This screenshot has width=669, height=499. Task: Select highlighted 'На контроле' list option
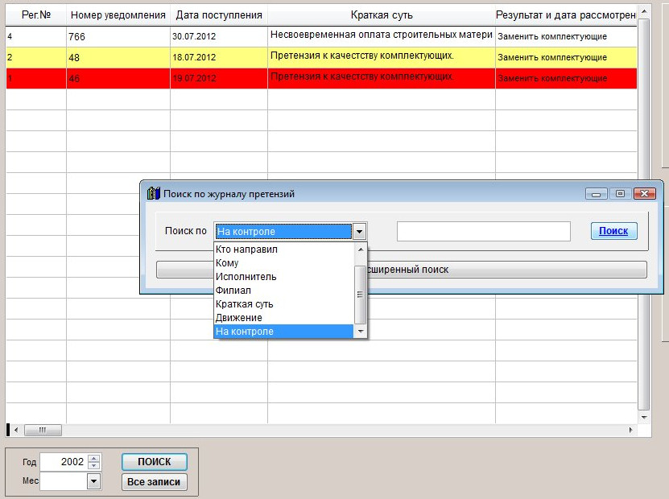(x=283, y=331)
